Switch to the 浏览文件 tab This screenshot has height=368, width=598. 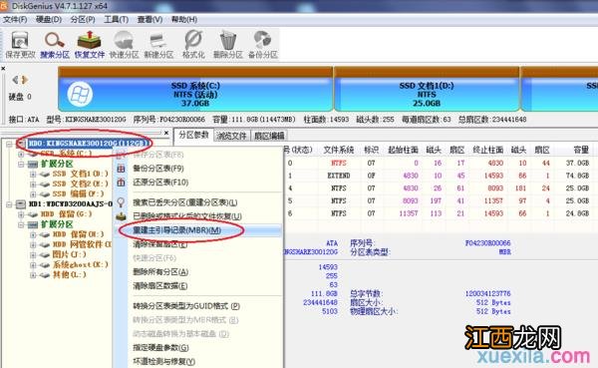coord(231,136)
